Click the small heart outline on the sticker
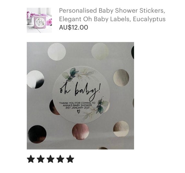Viewport: 185px width, 173px height. [x=78, y=112]
